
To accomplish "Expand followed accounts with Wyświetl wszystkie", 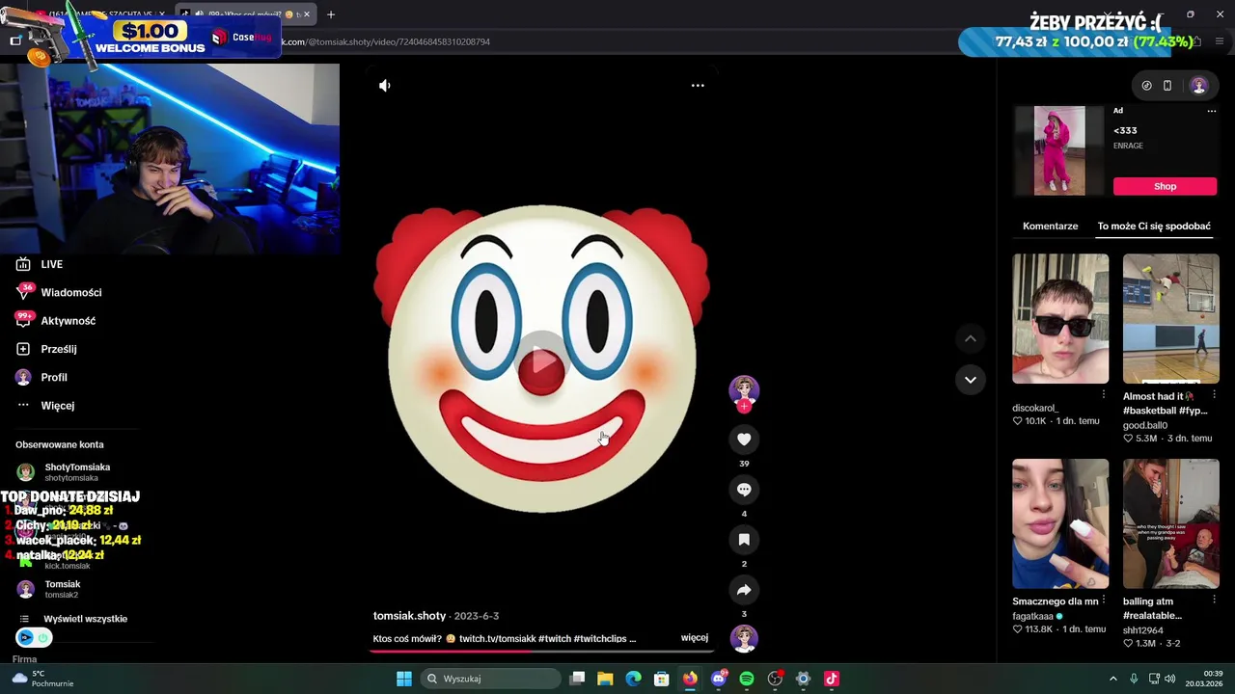I will click(85, 619).
